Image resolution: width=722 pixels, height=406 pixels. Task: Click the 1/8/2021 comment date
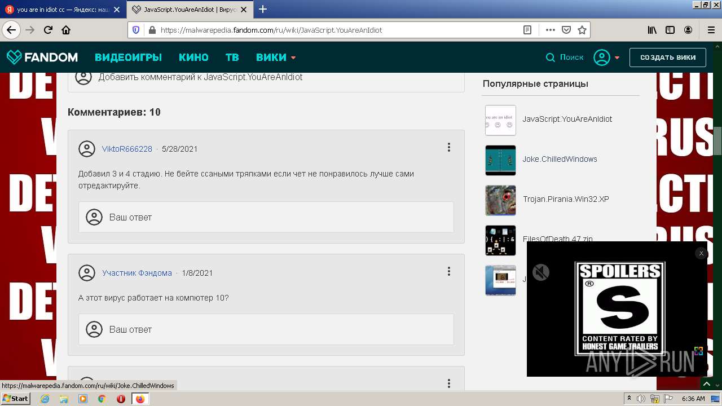197,273
